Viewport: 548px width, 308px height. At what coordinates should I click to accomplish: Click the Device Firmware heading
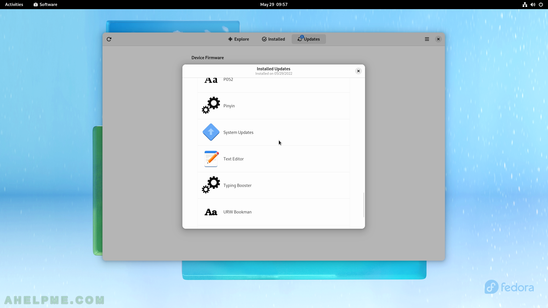point(207,58)
